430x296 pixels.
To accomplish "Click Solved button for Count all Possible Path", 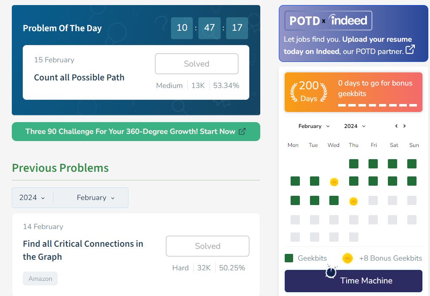I will [x=197, y=64].
